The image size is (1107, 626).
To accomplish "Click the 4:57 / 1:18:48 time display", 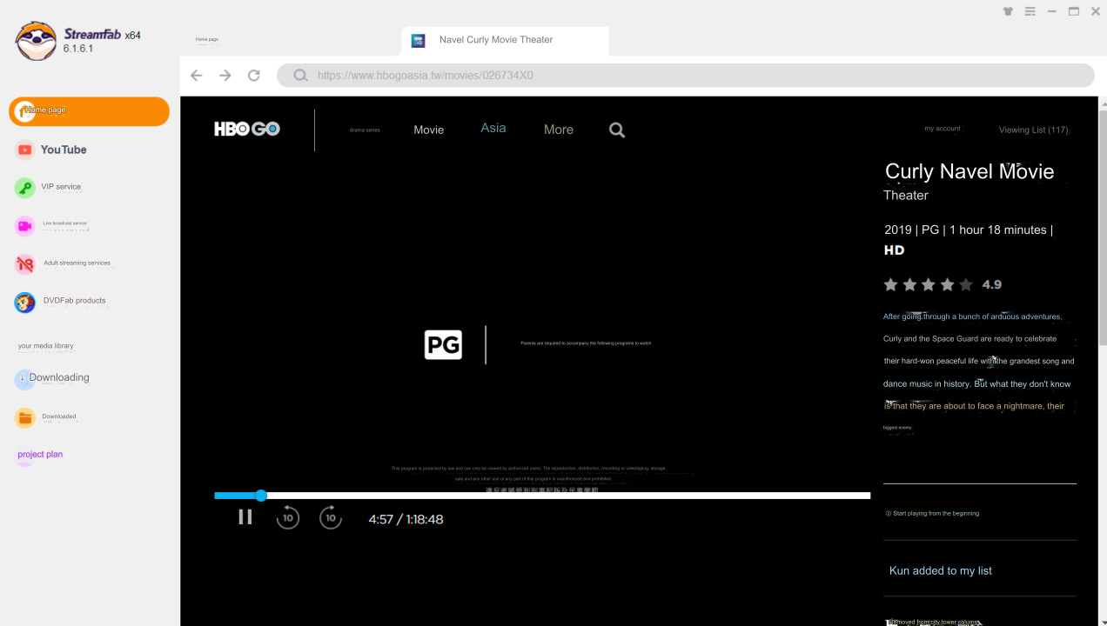I will (406, 519).
